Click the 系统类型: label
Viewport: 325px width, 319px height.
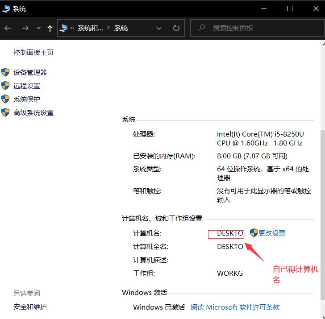147,169
